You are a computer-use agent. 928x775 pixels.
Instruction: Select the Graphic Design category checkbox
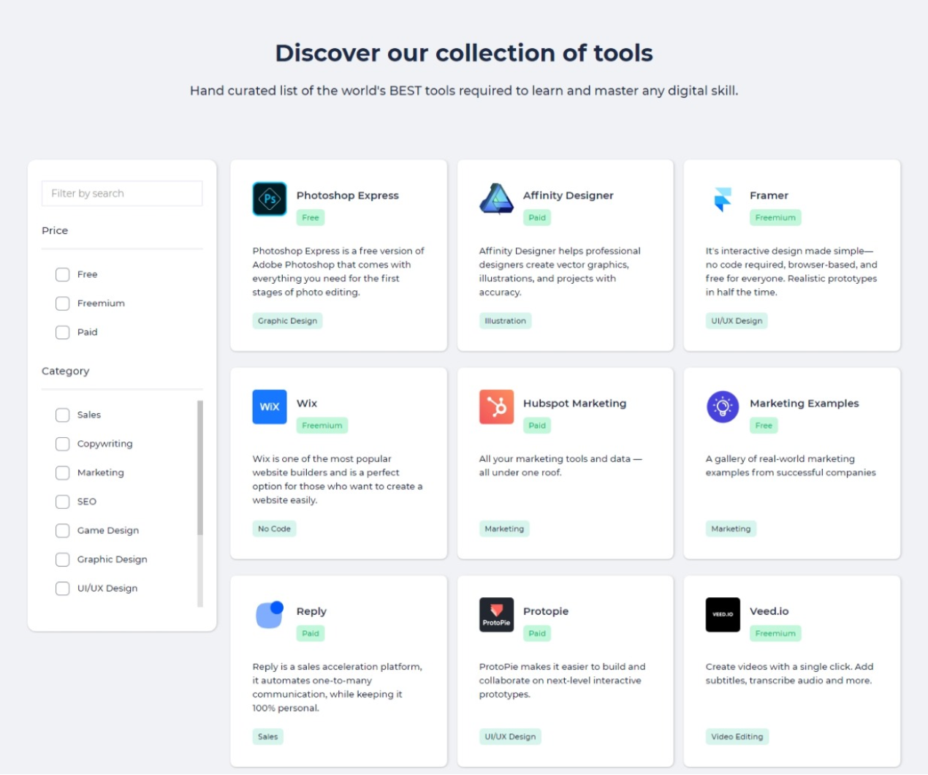[x=62, y=559]
